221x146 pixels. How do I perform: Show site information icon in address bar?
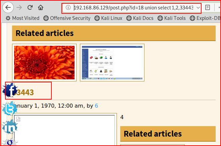(68, 7)
